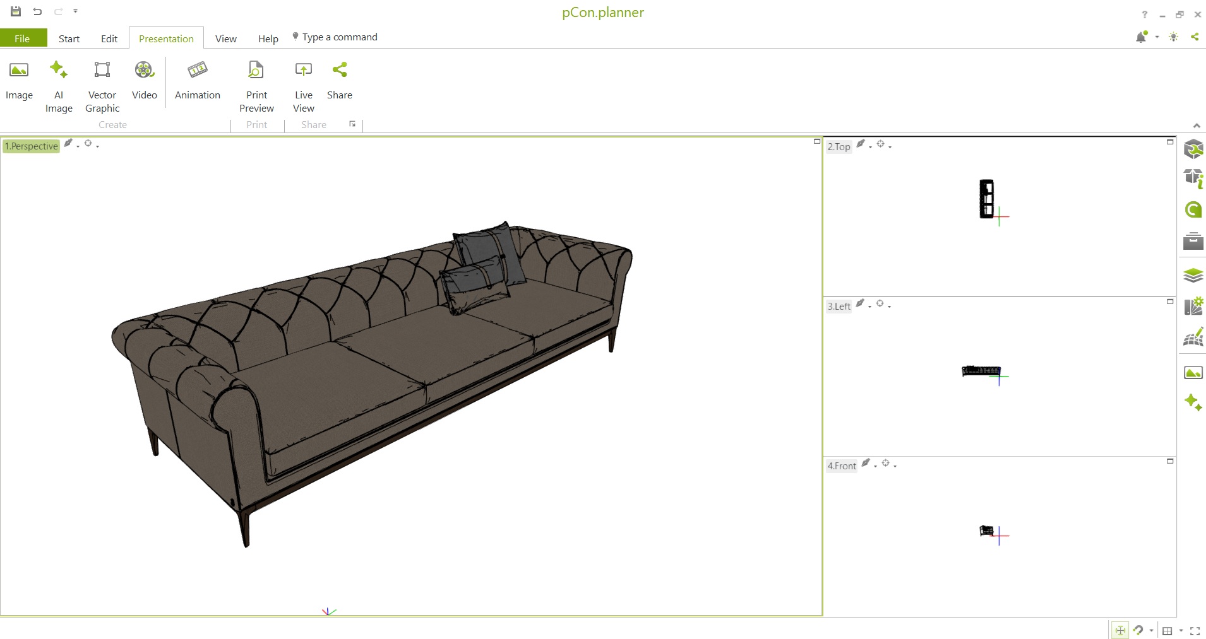1206x639 pixels.
Task: Click the 4.Front viewport label
Action: 842,466
